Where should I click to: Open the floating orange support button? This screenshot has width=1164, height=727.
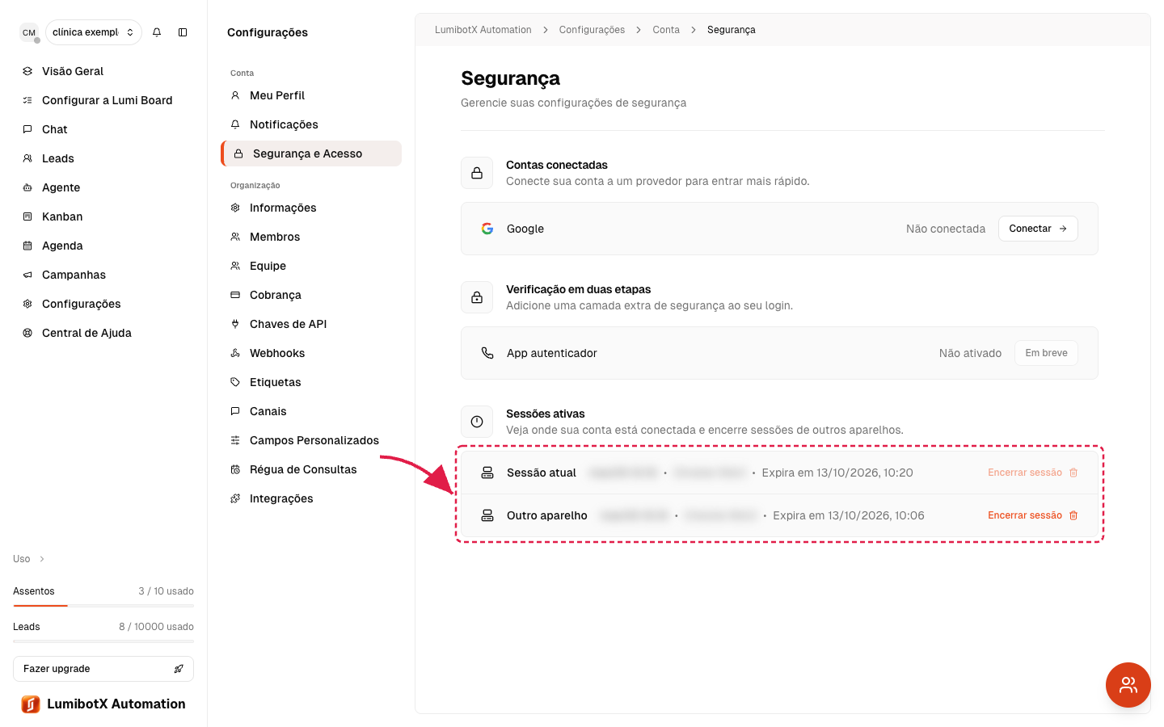(x=1128, y=685)
